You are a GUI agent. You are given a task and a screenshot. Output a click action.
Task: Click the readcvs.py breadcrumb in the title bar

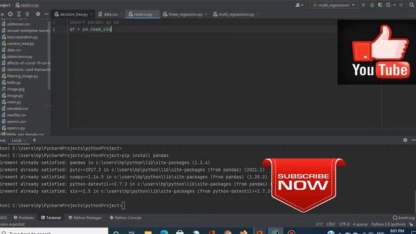(27, 5)
